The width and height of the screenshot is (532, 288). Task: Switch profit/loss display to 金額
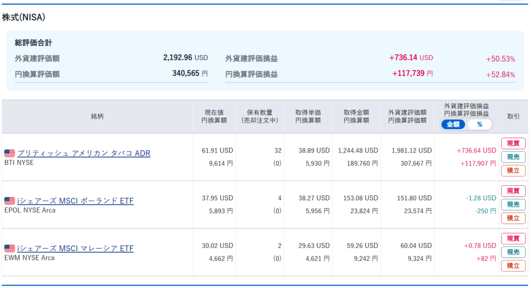click(x=453, y=125)
